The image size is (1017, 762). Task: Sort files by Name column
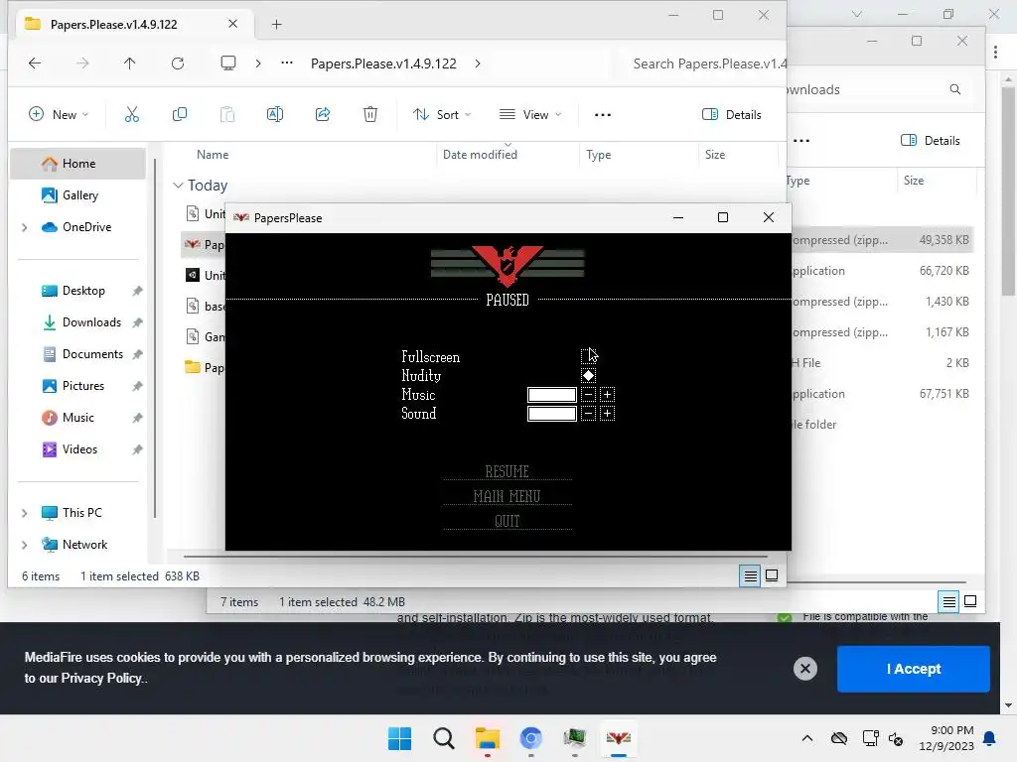tap(213, 155)
